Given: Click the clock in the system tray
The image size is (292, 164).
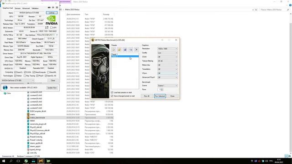Looking at the screenshot, I should [279, 161].
